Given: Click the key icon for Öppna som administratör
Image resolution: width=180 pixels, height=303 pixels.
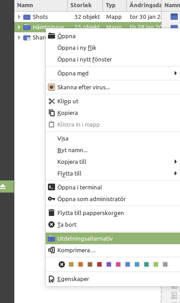Looking at the screenshot, I should click(51, 199).
